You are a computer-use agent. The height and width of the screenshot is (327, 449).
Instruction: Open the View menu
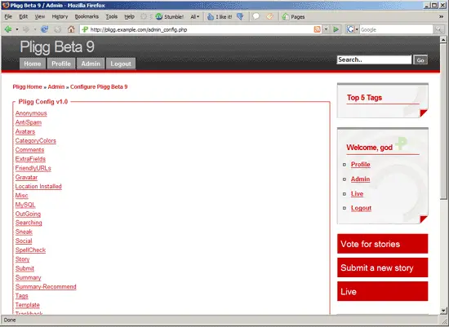pyautogui.click(x=40, y=16)
